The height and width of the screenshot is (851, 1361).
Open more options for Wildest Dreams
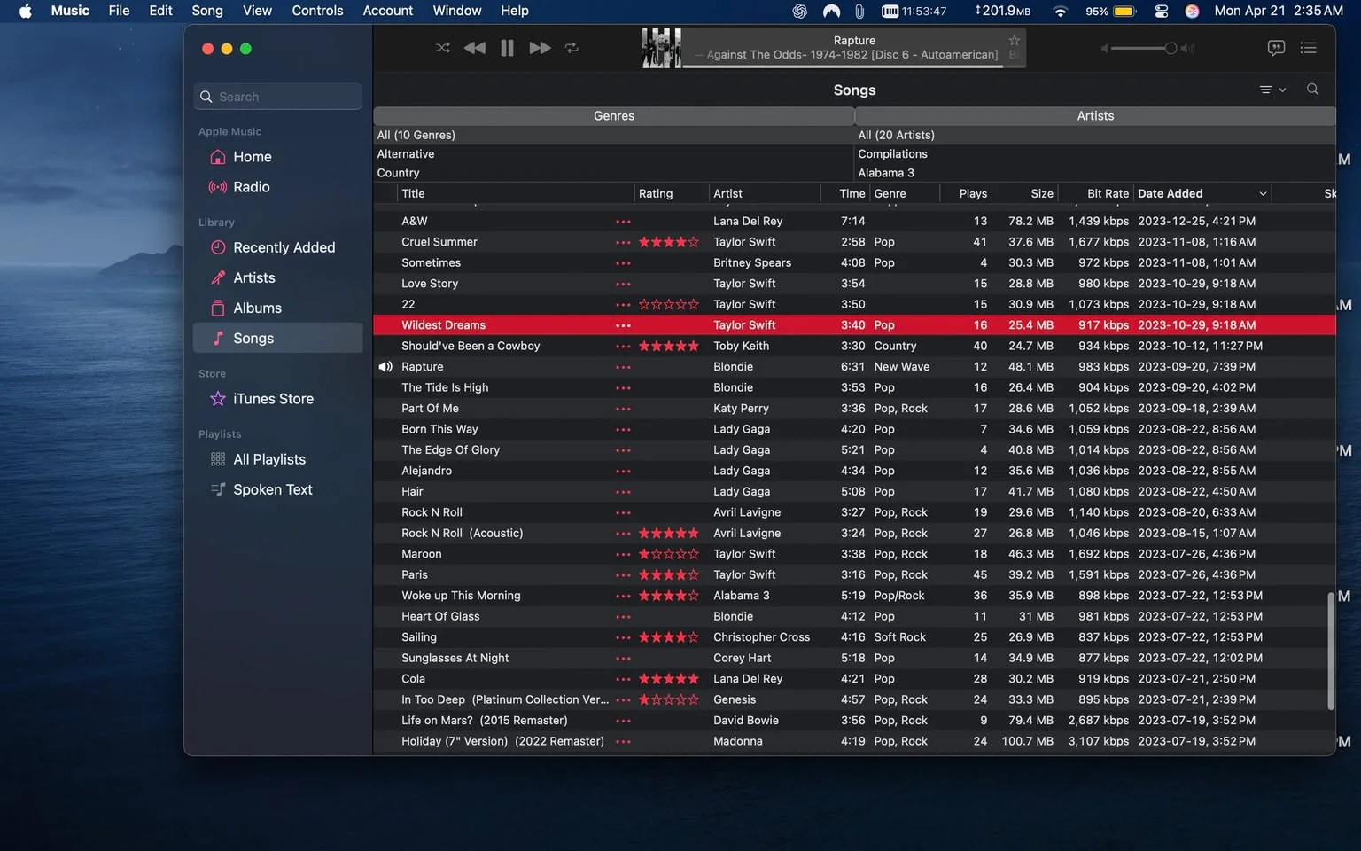click(x=623, y=325)
